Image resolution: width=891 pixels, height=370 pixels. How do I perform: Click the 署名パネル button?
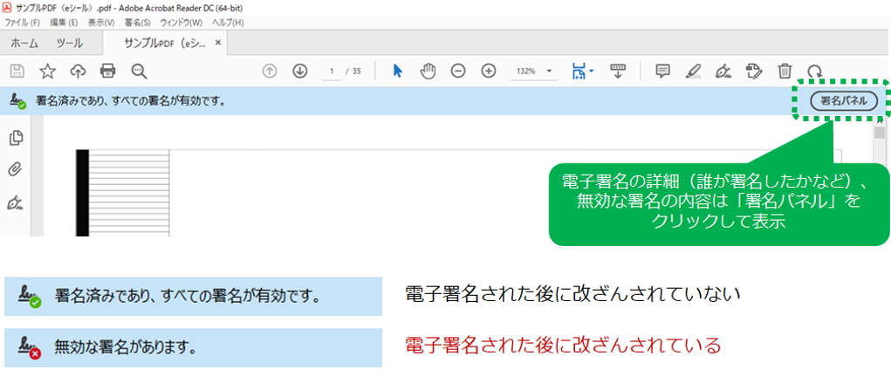coord(844,100)
